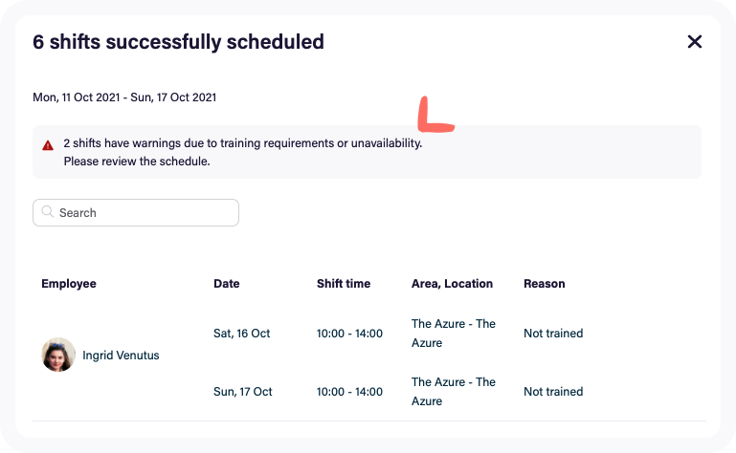Focus the Search input field
This screenshot has height=453, width=736.
point(136,212)
